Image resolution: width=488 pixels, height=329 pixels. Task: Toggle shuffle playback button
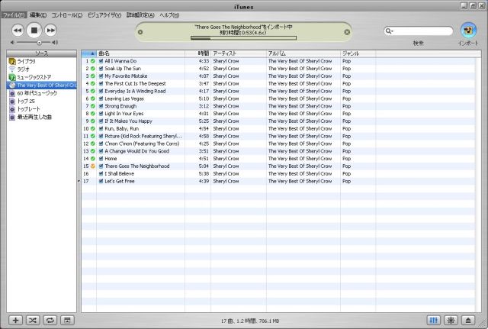pos(33,320)
